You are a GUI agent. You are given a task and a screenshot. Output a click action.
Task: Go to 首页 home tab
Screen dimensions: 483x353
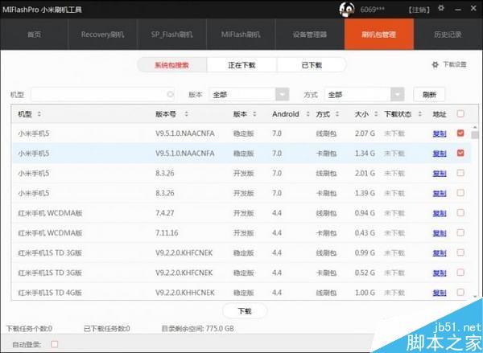tap(34, 34)
